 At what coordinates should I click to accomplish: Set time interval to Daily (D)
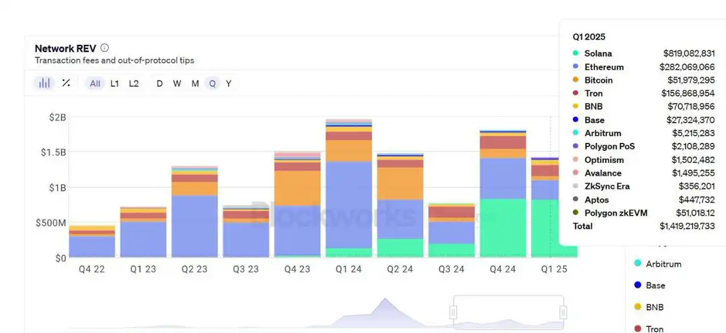pos(160,84)
